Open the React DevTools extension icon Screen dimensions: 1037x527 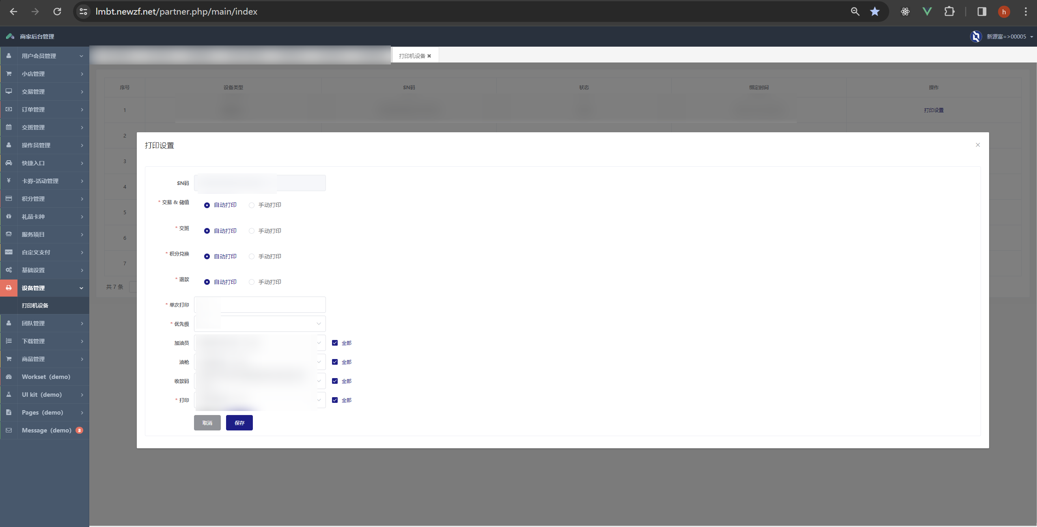[x=905, y=12]
